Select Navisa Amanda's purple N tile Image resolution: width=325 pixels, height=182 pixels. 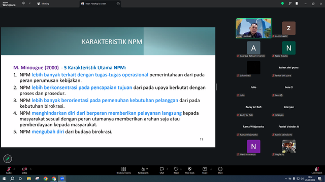pos(253,147)
